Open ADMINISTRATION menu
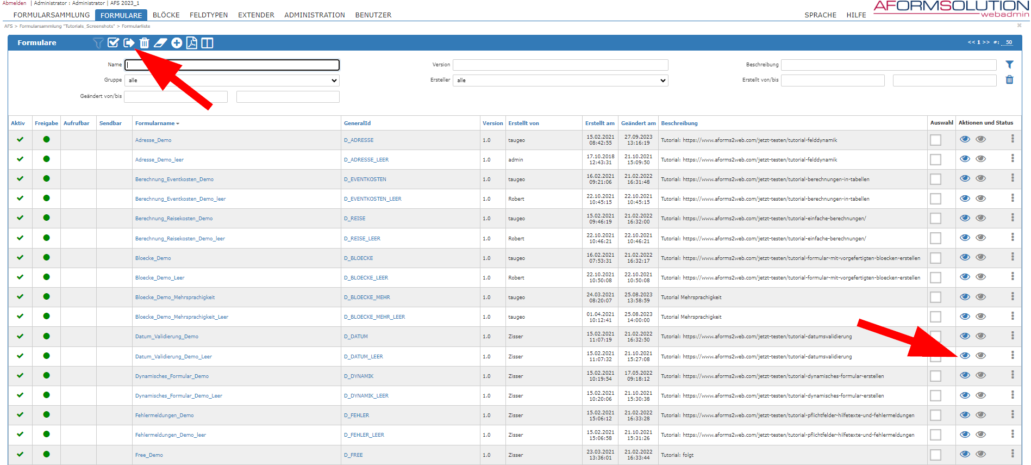Image resolution: width=1031 pixels, height=465 pixels. (315, 15)
